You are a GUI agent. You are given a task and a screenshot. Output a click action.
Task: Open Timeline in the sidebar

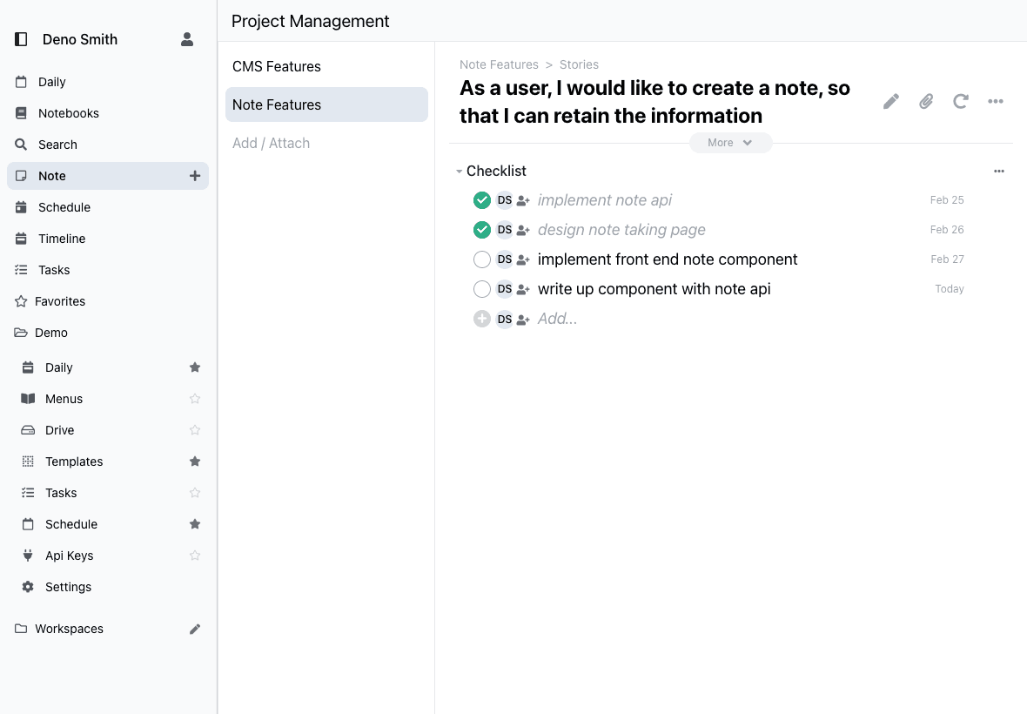click(x=108, y=239)
